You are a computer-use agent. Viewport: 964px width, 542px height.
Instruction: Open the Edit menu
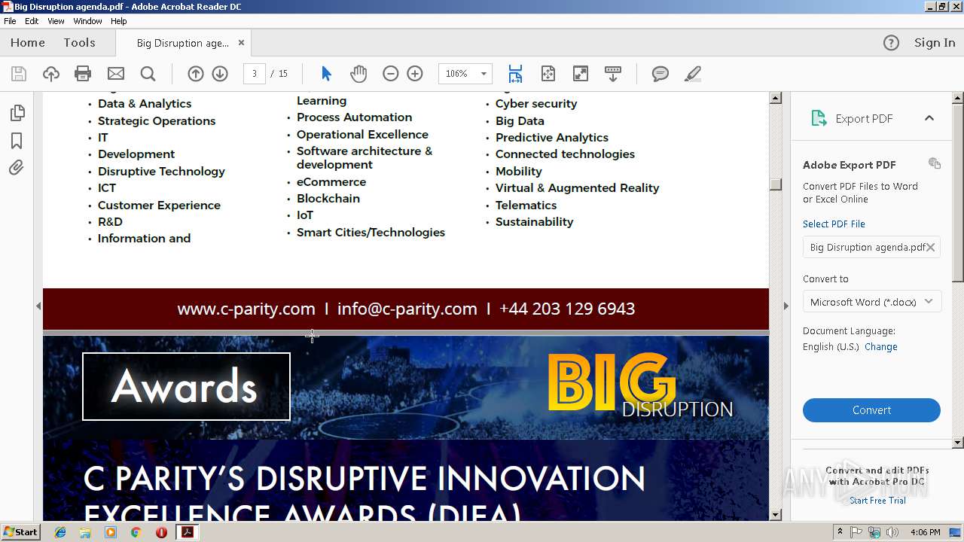pos(32,21)
